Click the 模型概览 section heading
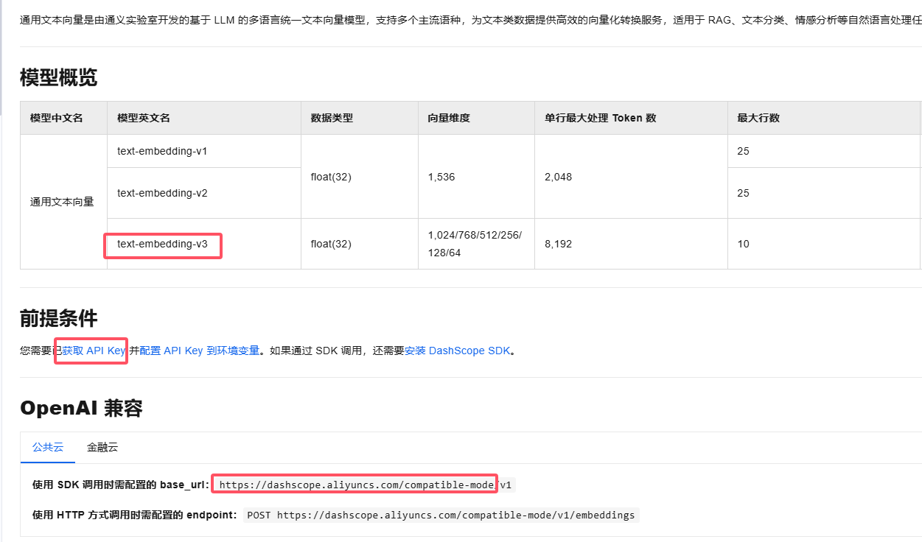The height and width of the screenshot is (542, 922). [58, 77]
